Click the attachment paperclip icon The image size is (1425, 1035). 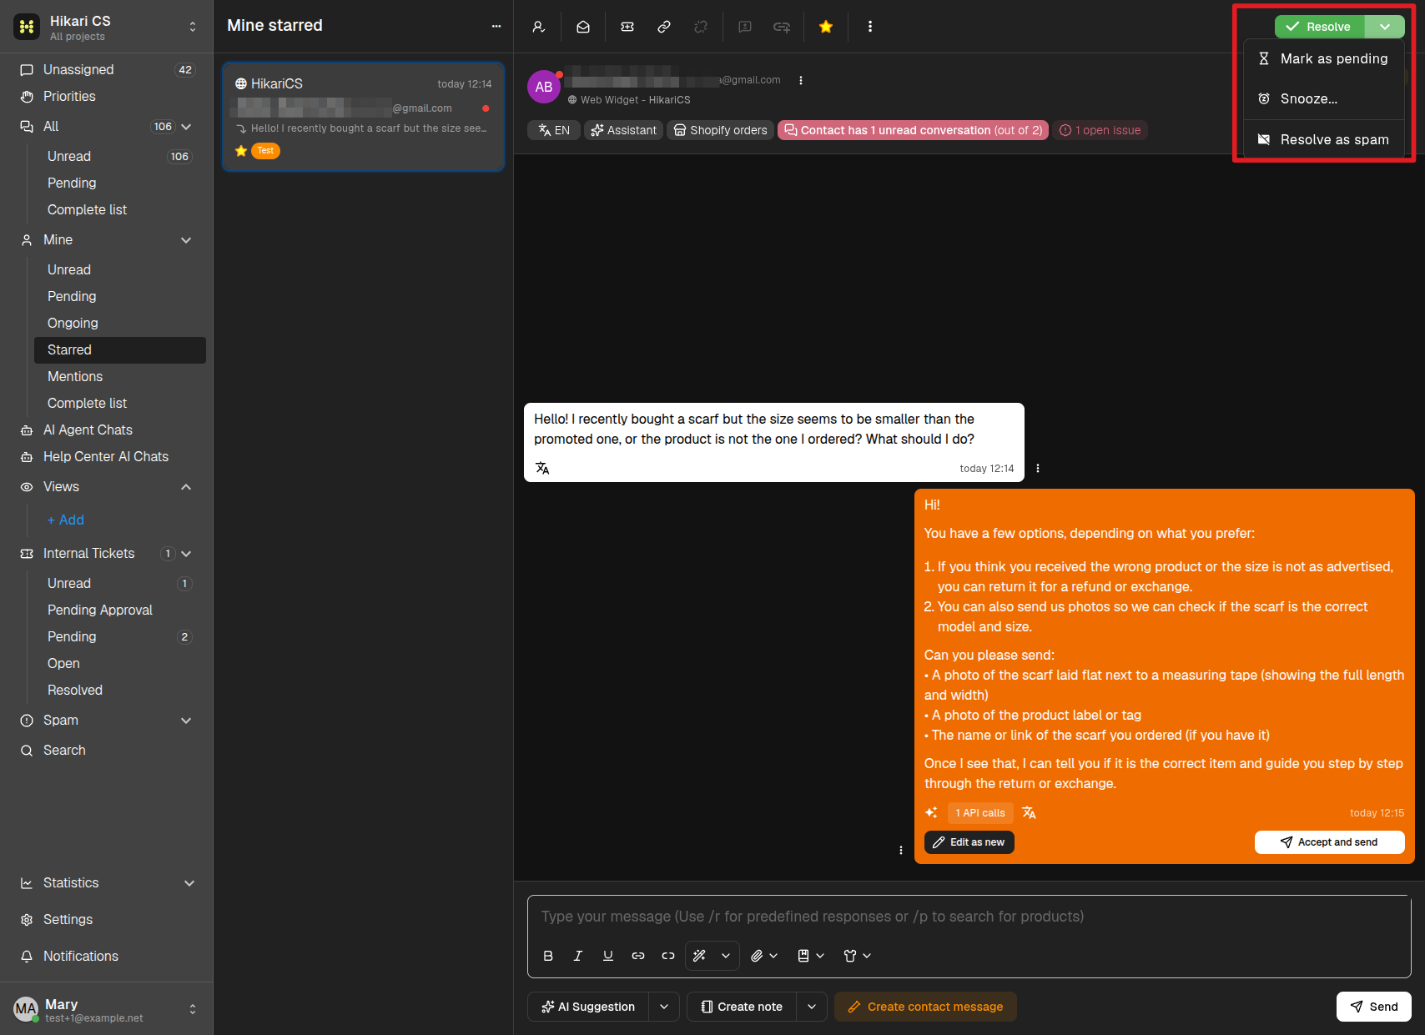[x=757, y=956]
